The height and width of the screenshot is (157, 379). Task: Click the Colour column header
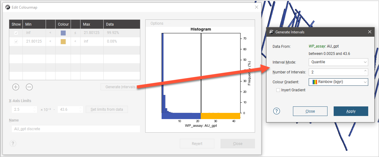63,24
